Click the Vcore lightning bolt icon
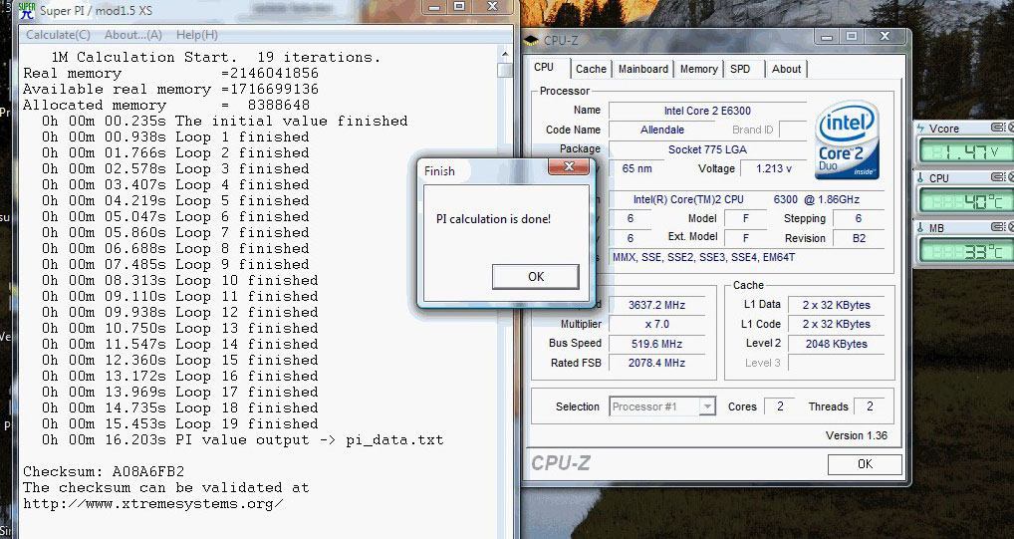1014x539 pixels. click(x=921, y=129)
